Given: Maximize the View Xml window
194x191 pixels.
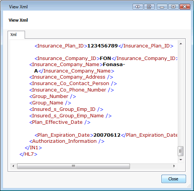Looking at the screenshot, I should tap(174, 6).
